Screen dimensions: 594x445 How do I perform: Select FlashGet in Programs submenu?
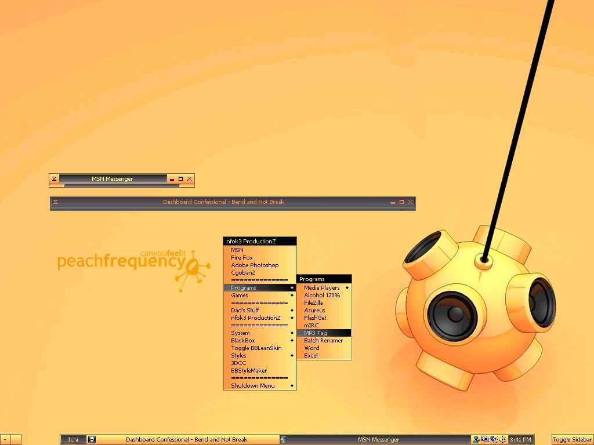click(x=324, y=318)
